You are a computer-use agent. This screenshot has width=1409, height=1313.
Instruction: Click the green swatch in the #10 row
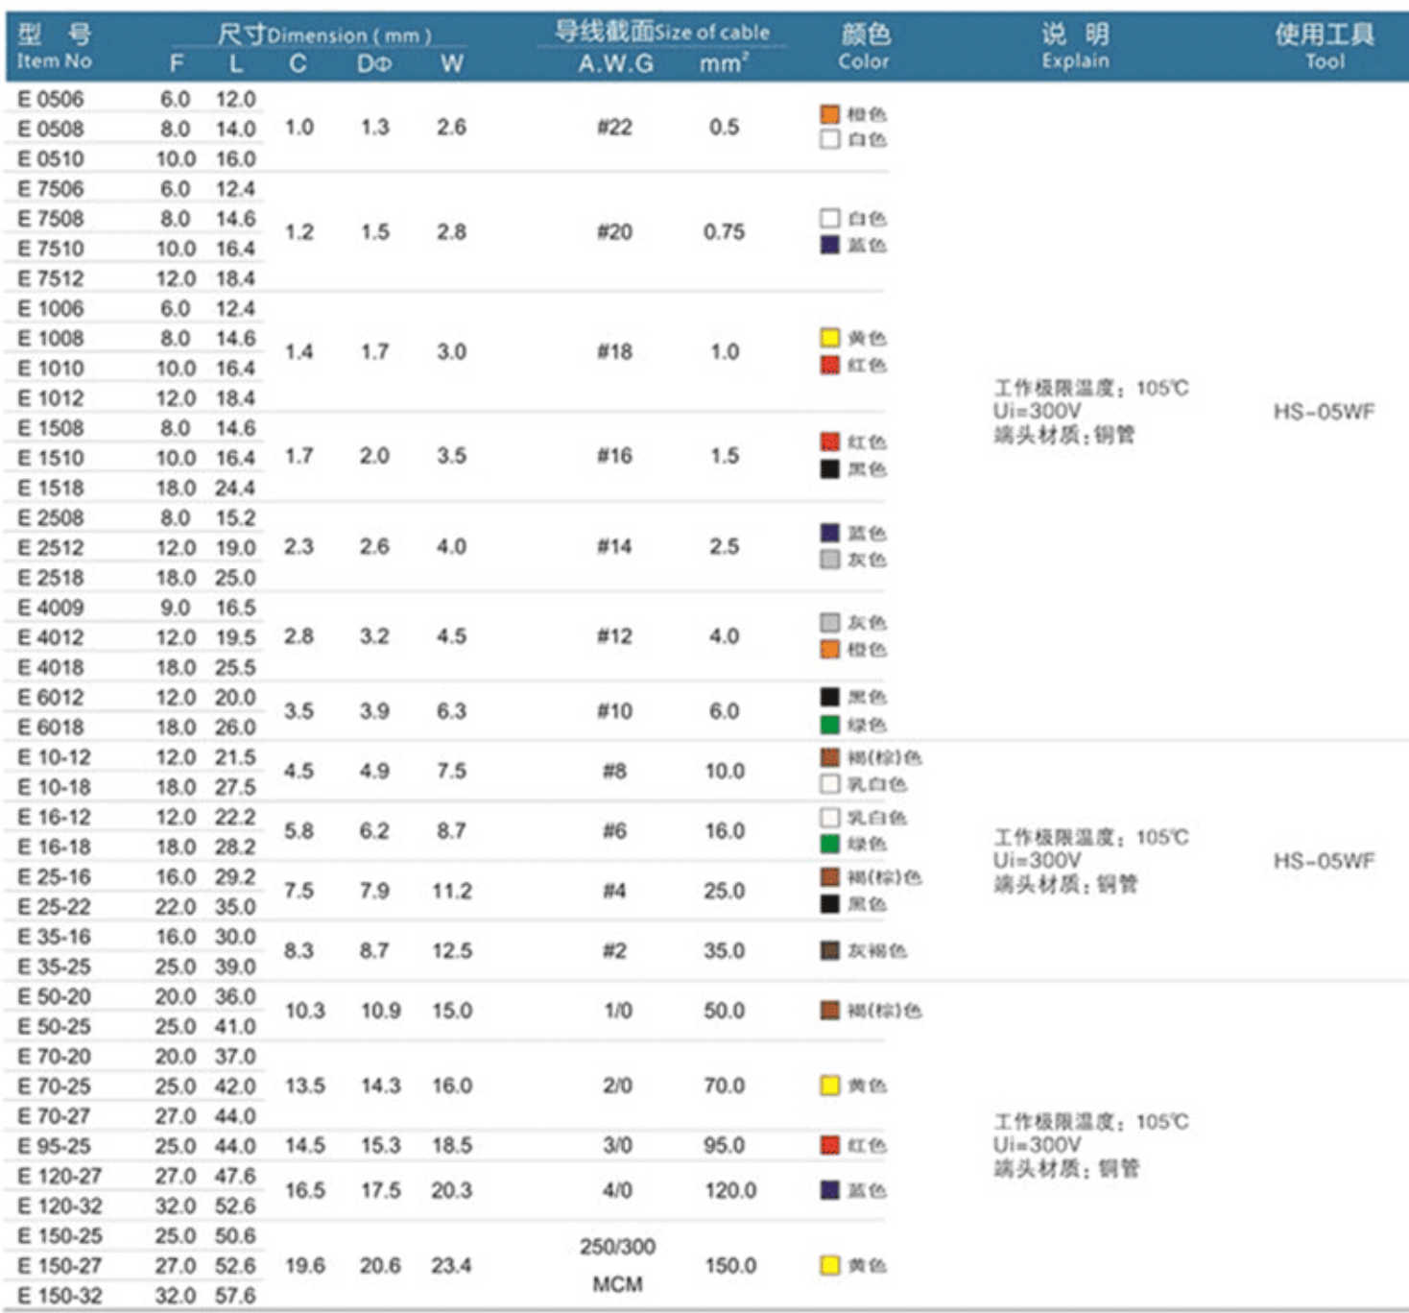coord(829,725)
